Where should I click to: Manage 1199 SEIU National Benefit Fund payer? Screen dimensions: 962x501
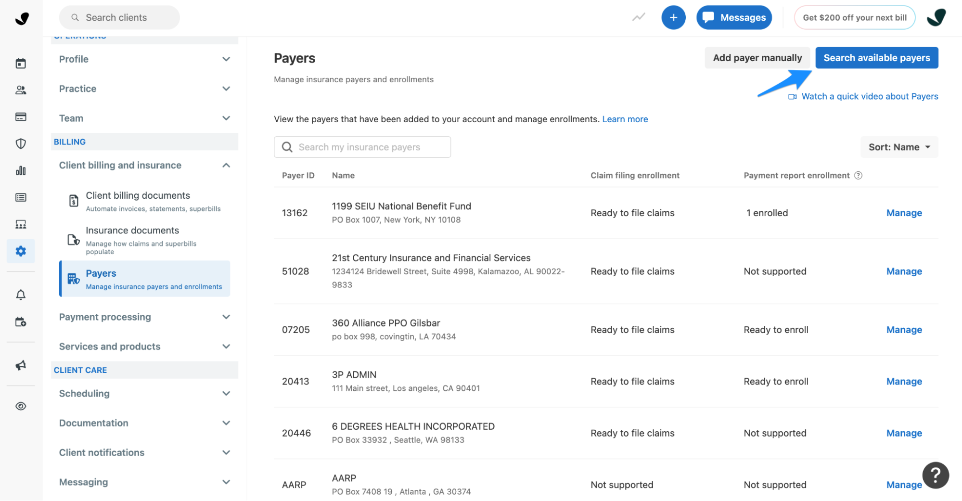tap(904, 213)
